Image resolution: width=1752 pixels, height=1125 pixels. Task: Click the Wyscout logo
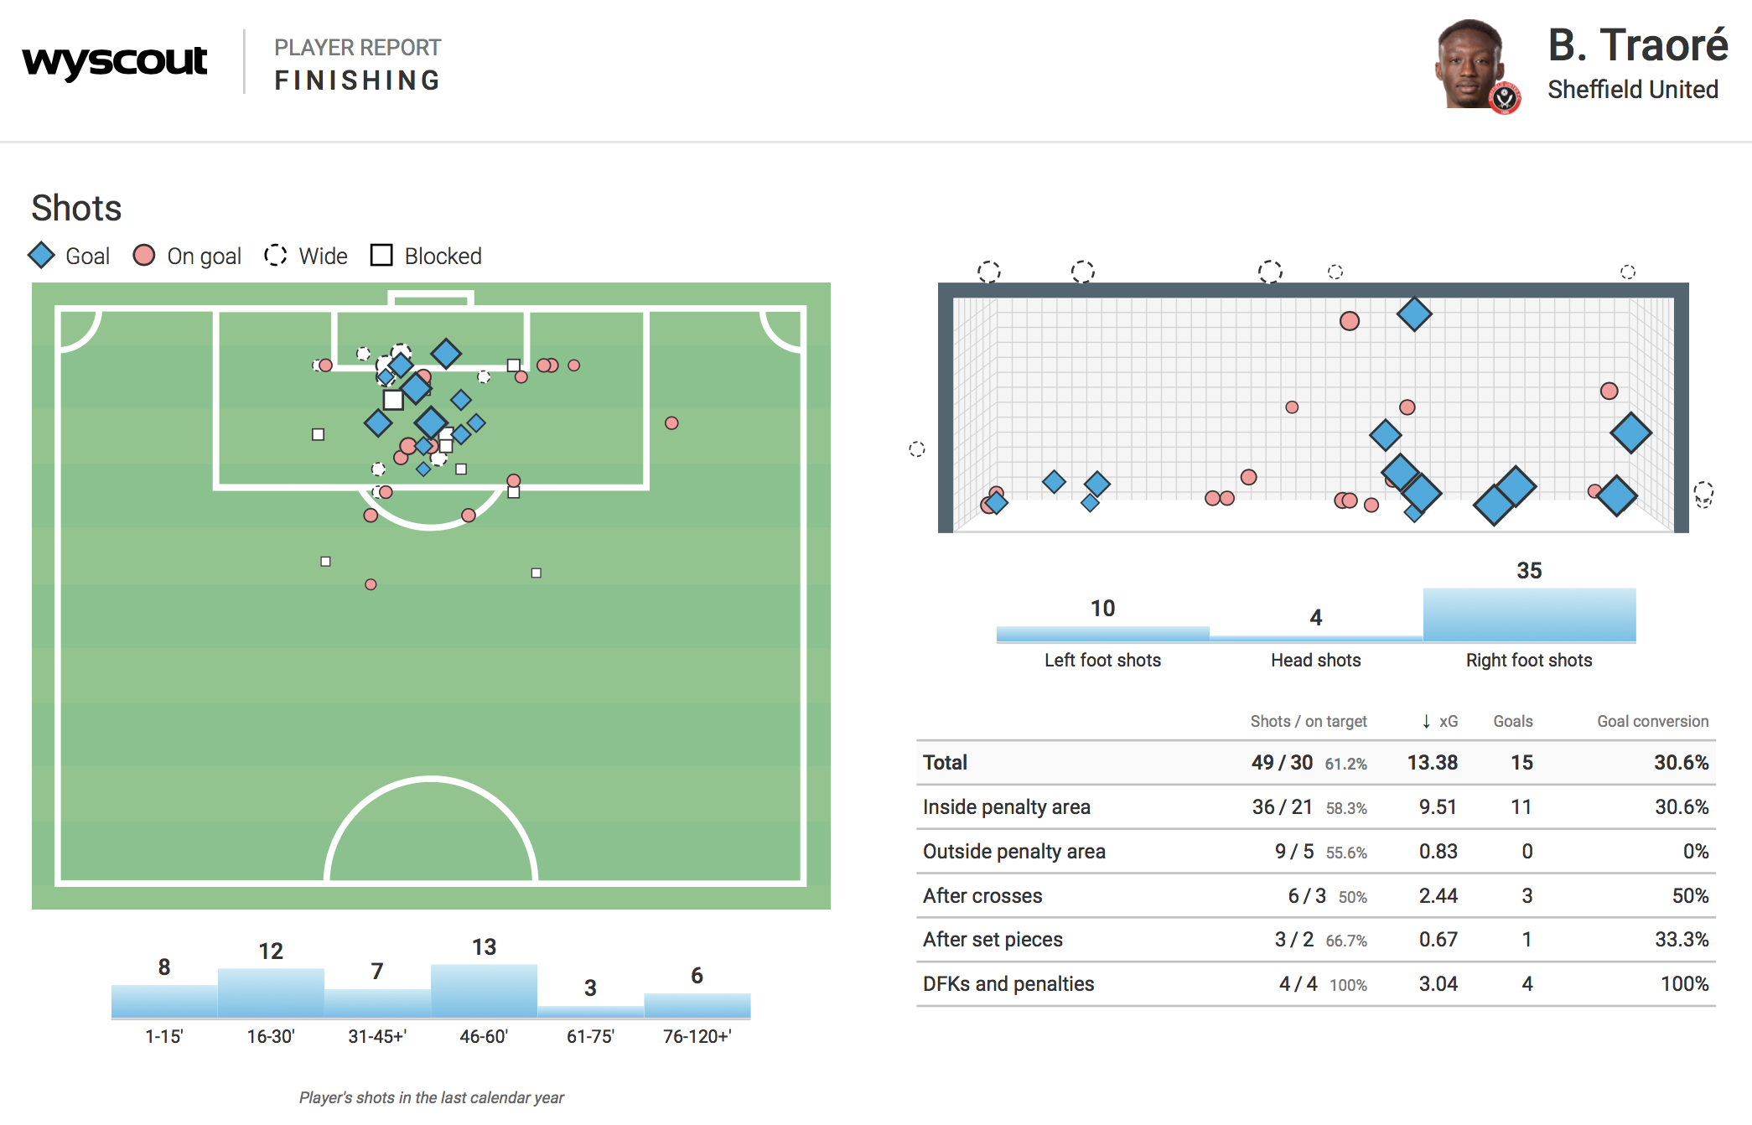(115, 61)
